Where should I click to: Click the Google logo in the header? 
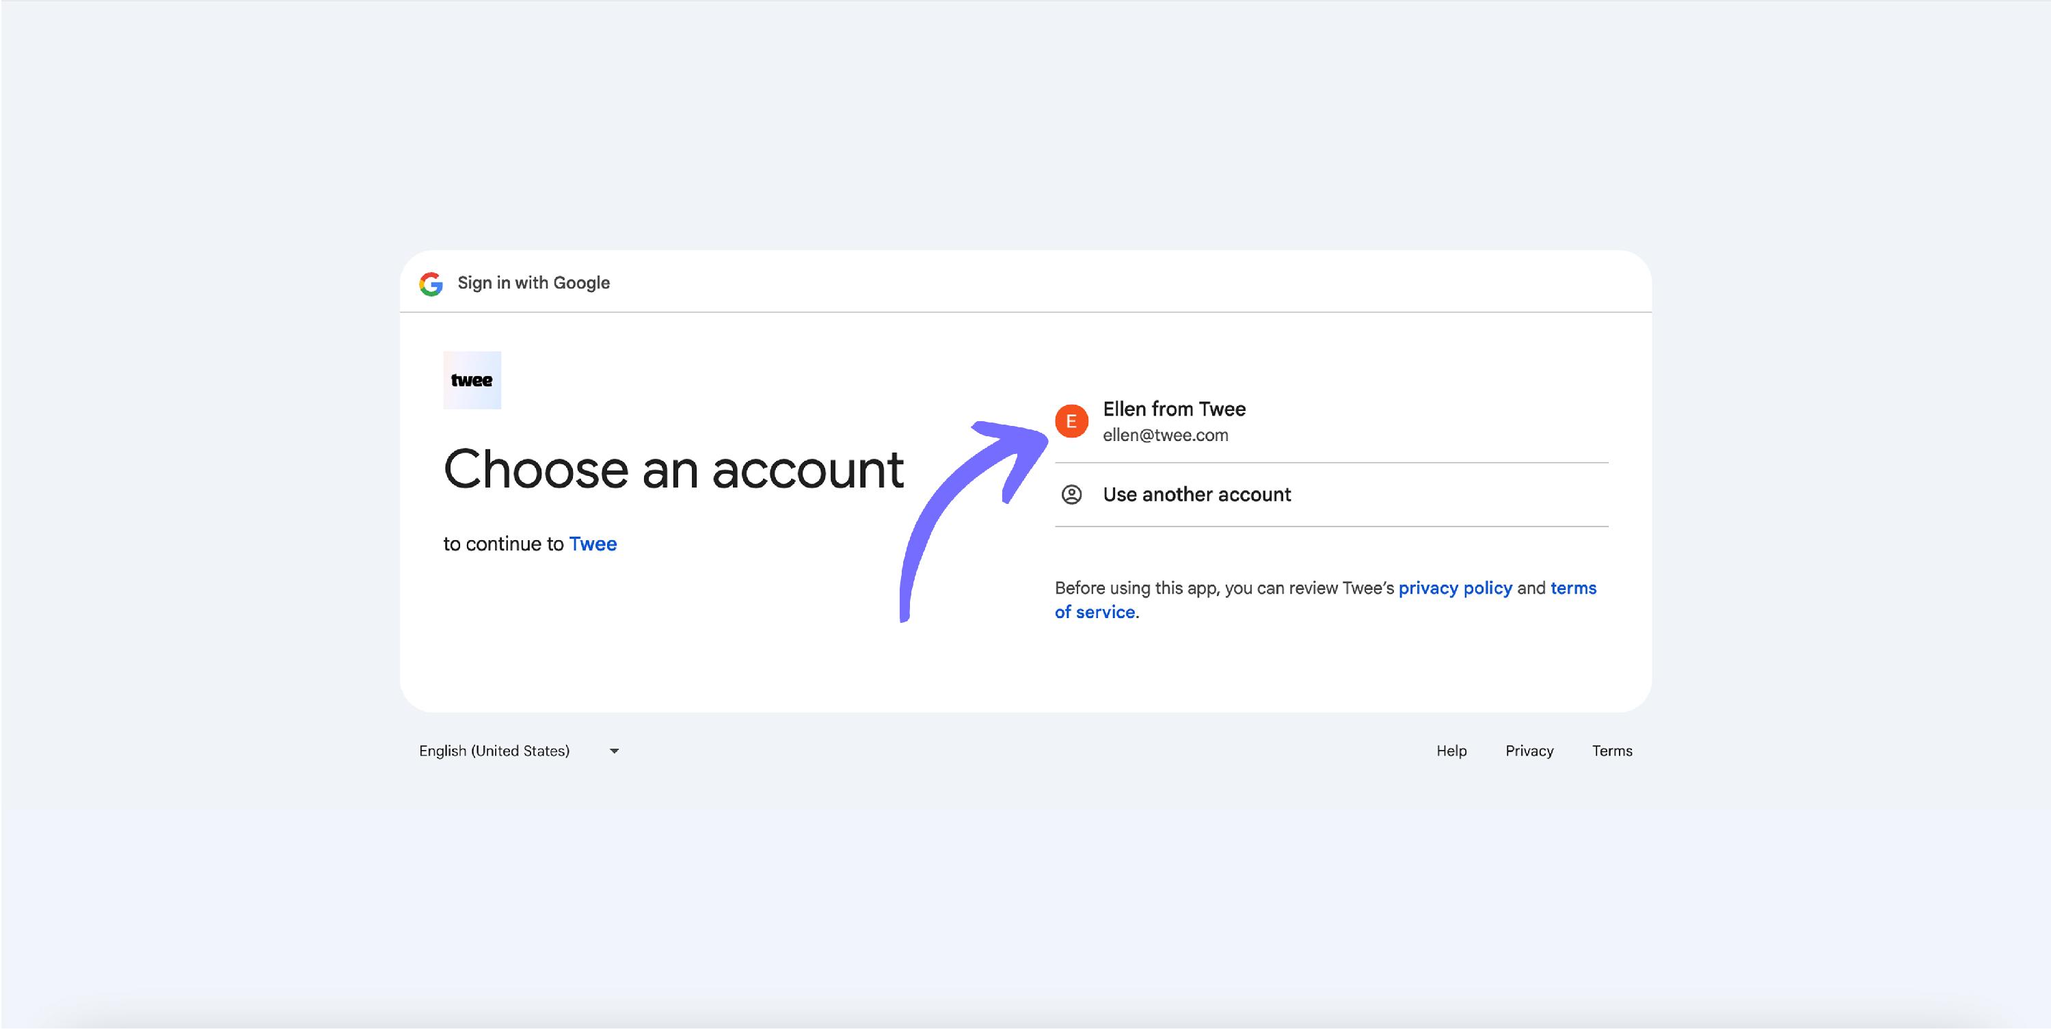coord(431,284)
